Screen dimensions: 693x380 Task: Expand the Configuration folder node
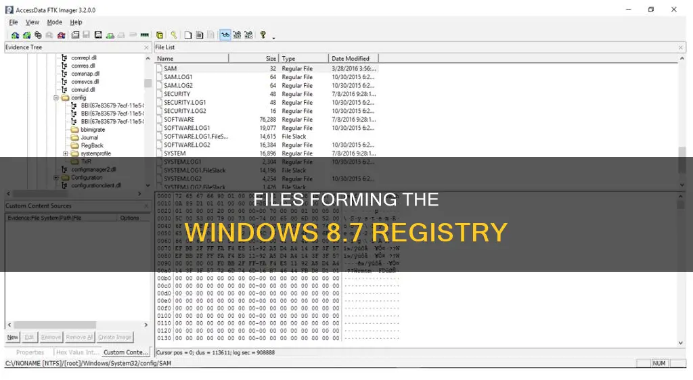tap(56, 177)
